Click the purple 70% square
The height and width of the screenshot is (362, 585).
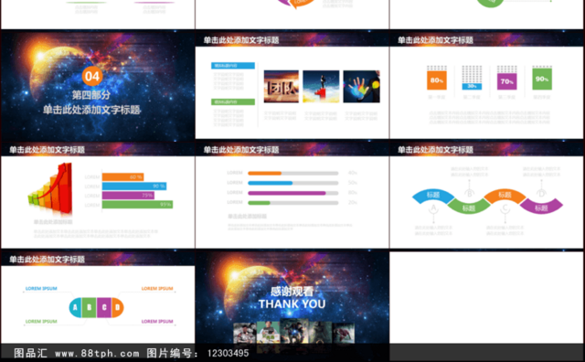(506, 81)
